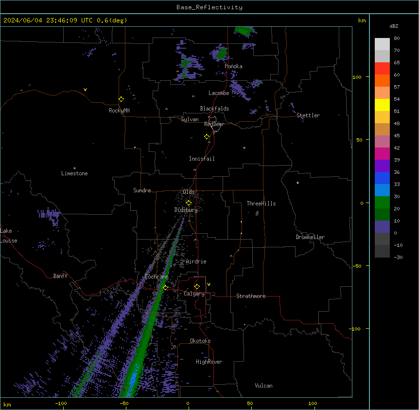Select the Innisfail label

tap(202, 159)
